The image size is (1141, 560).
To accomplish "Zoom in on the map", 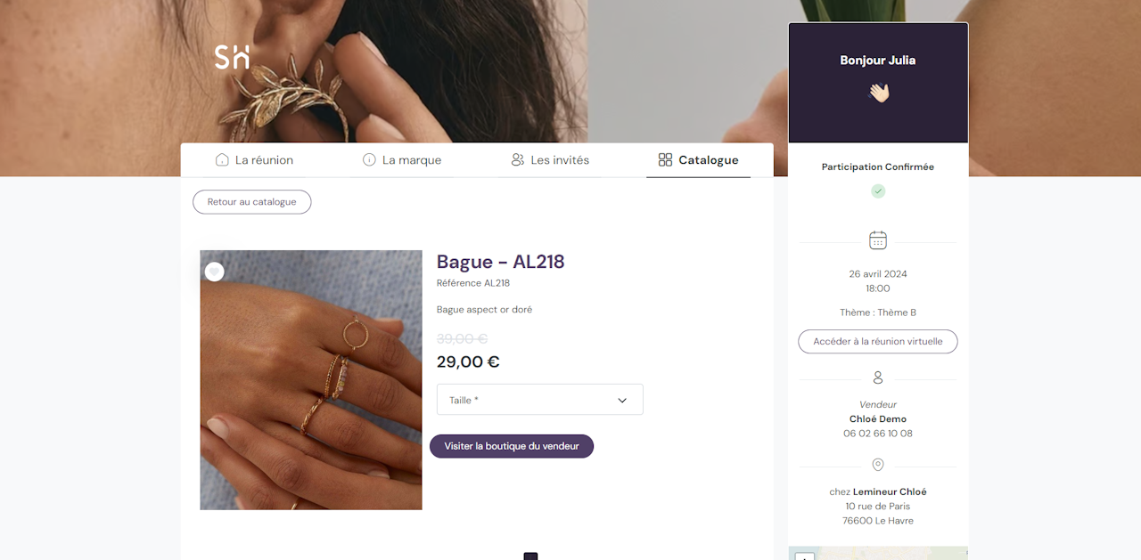I will click(x=804, y=557).
